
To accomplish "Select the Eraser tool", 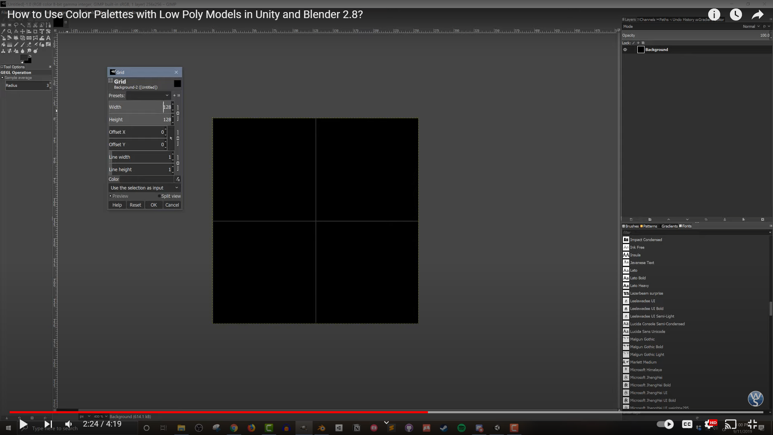I will coord(29,45).
